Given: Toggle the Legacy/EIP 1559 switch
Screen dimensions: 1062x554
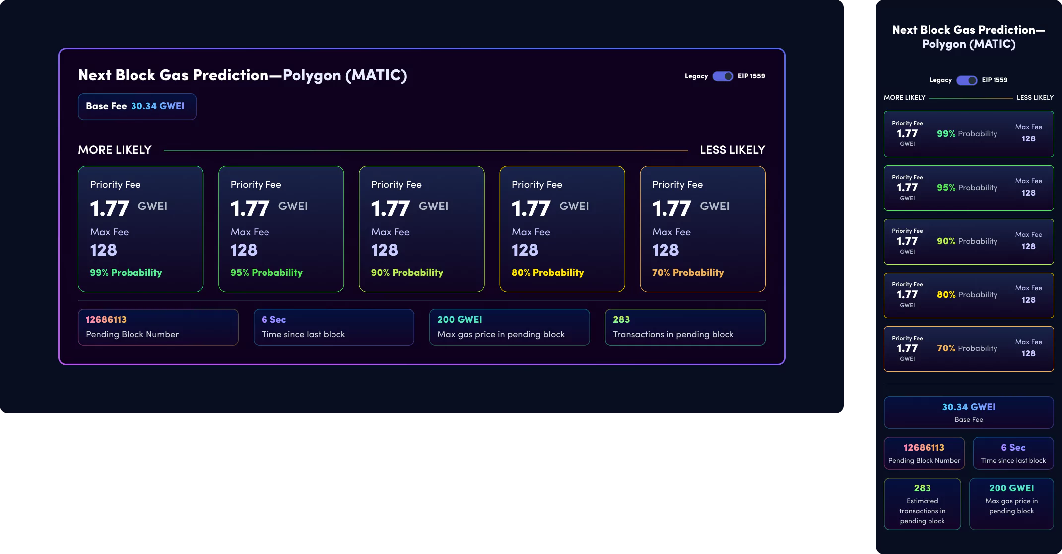Looking at the screenshot, I should point(723,76).
